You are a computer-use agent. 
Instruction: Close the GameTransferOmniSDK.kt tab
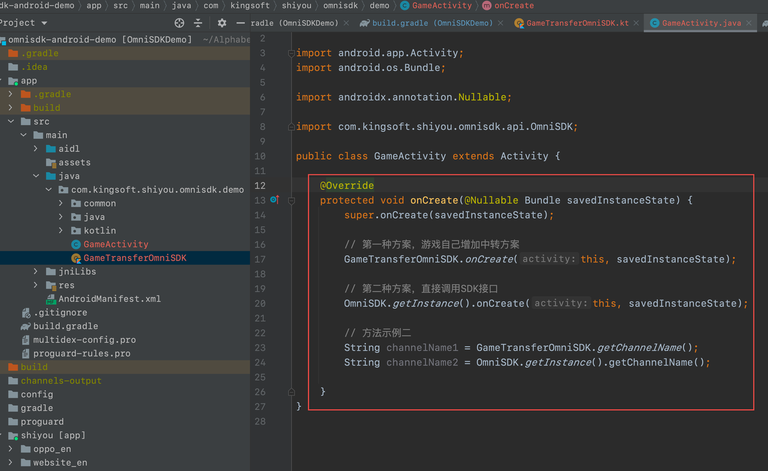pos(637,23)
